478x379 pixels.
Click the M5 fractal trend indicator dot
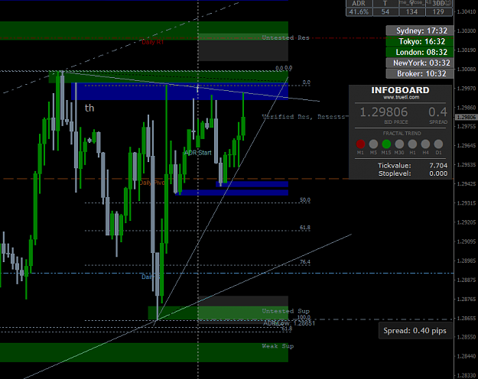(x=373, y=144)
